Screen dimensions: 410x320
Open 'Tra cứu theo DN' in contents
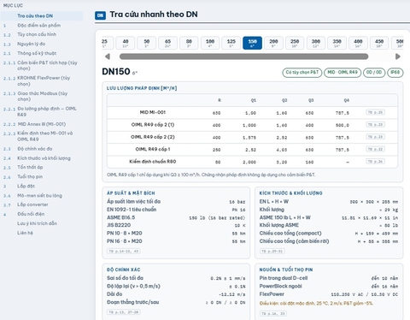coord(42,16)
